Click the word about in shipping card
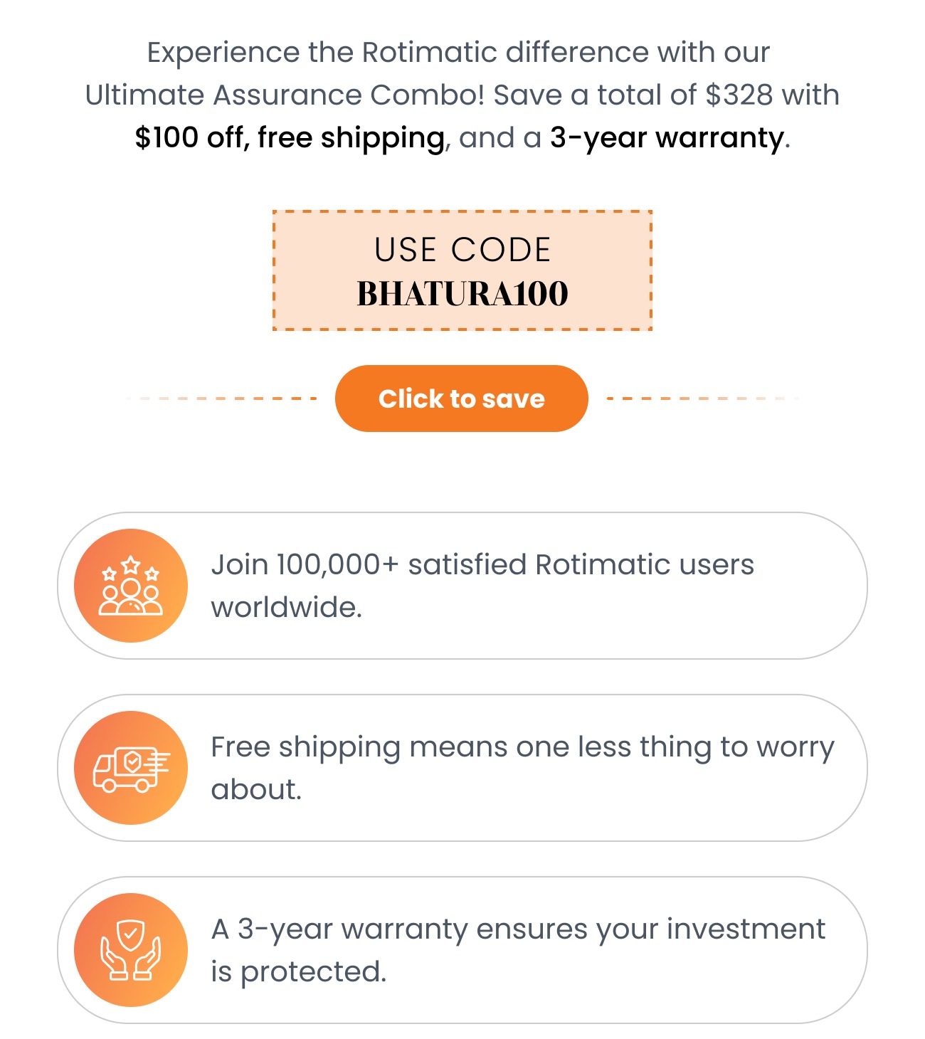Screen dimensions: 925x1039 256,789
